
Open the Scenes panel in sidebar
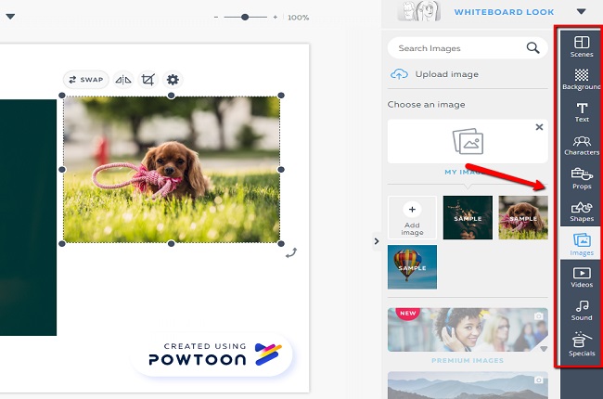582,46
